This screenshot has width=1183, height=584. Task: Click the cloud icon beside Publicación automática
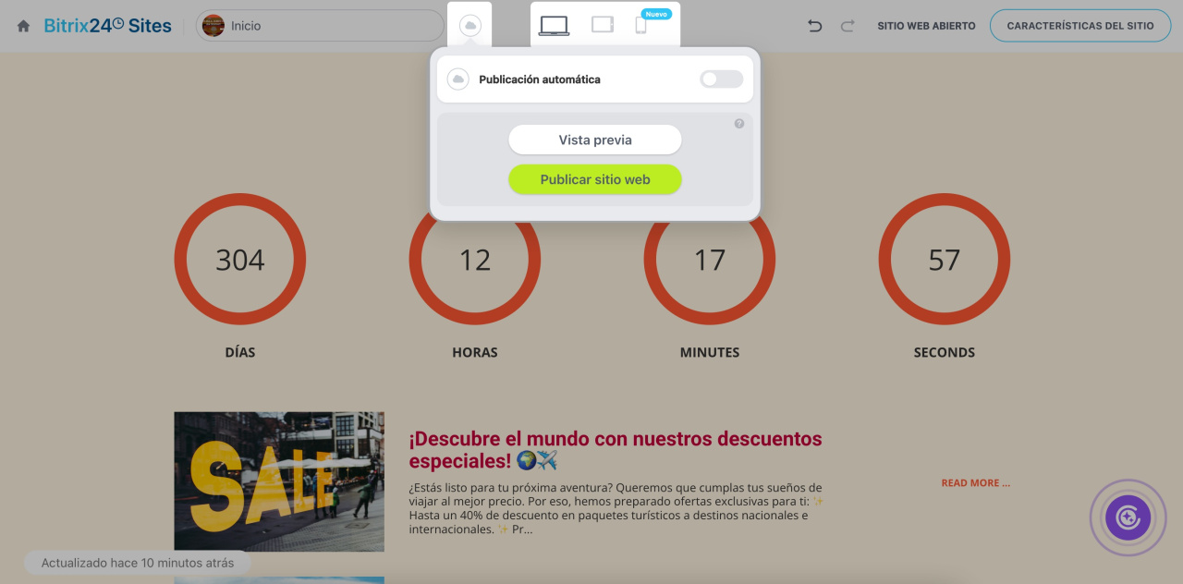(x=458, y=79)
